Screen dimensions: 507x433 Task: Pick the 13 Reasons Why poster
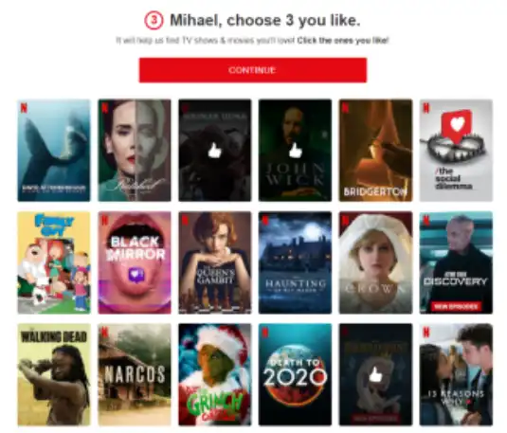coord(456,374)
